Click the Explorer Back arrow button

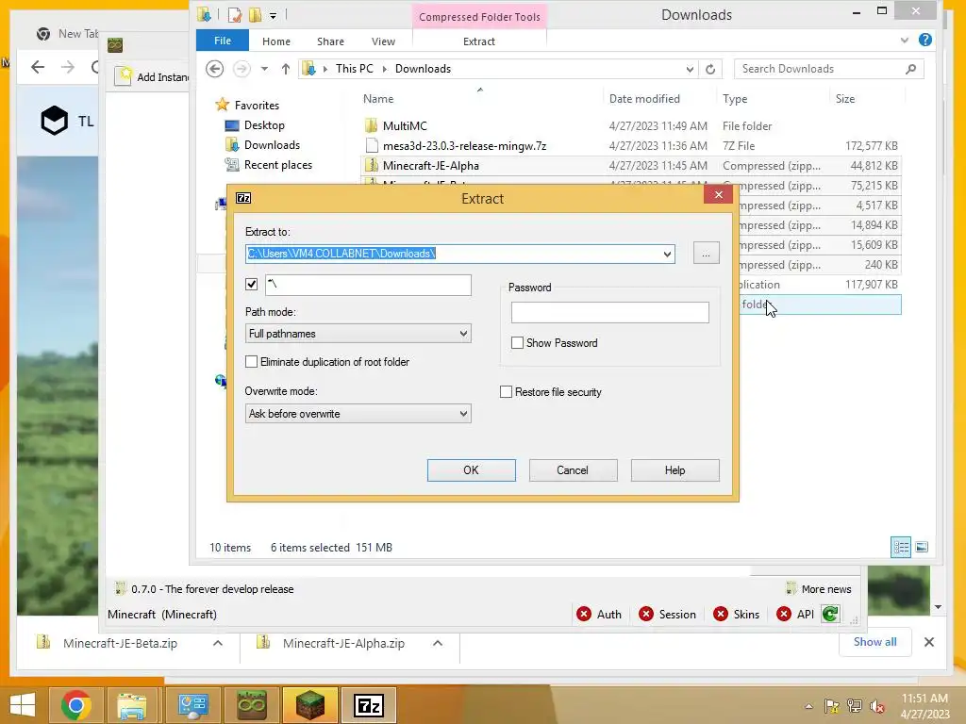(x=214, y=69)
